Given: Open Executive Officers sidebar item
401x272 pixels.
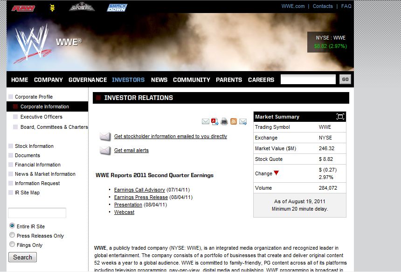Looking at the screenshot, I should click(x=41, y=117).
